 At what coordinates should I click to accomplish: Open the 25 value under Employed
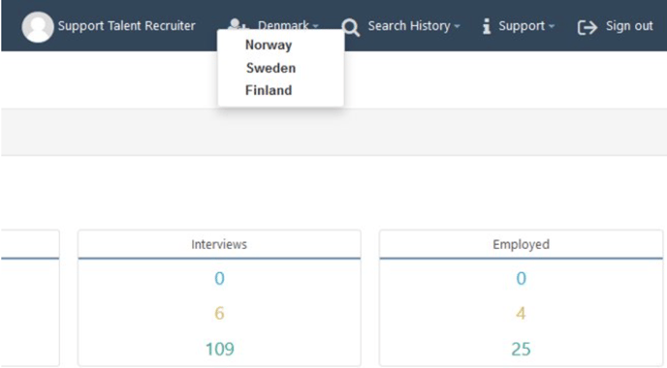(522, 350)
